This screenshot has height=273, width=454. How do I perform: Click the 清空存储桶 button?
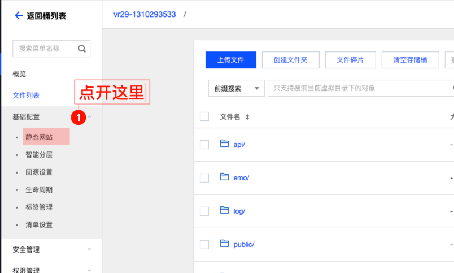(410, 60)
